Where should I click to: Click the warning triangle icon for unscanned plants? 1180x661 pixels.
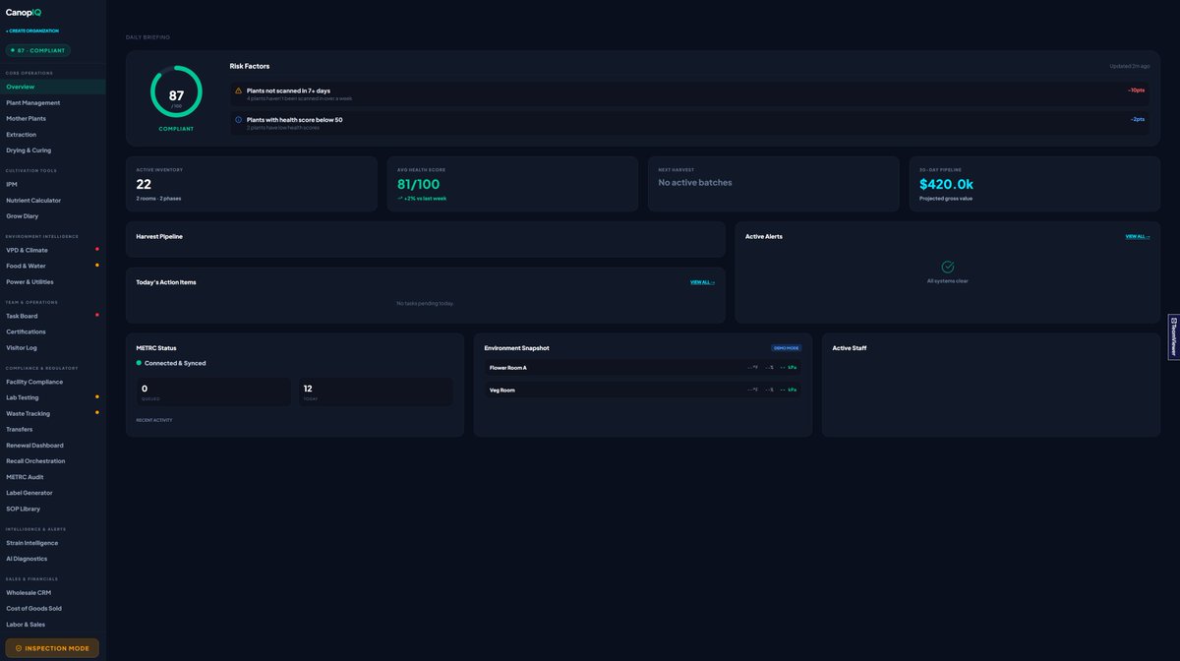tap(238, 90)
